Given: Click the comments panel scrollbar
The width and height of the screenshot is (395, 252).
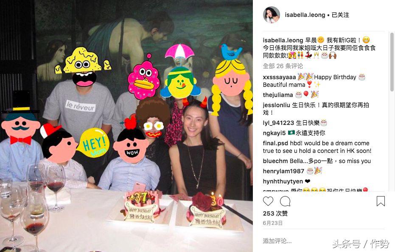Looking at the screenshot, I should pyautogui.click(x=392, y=62).
